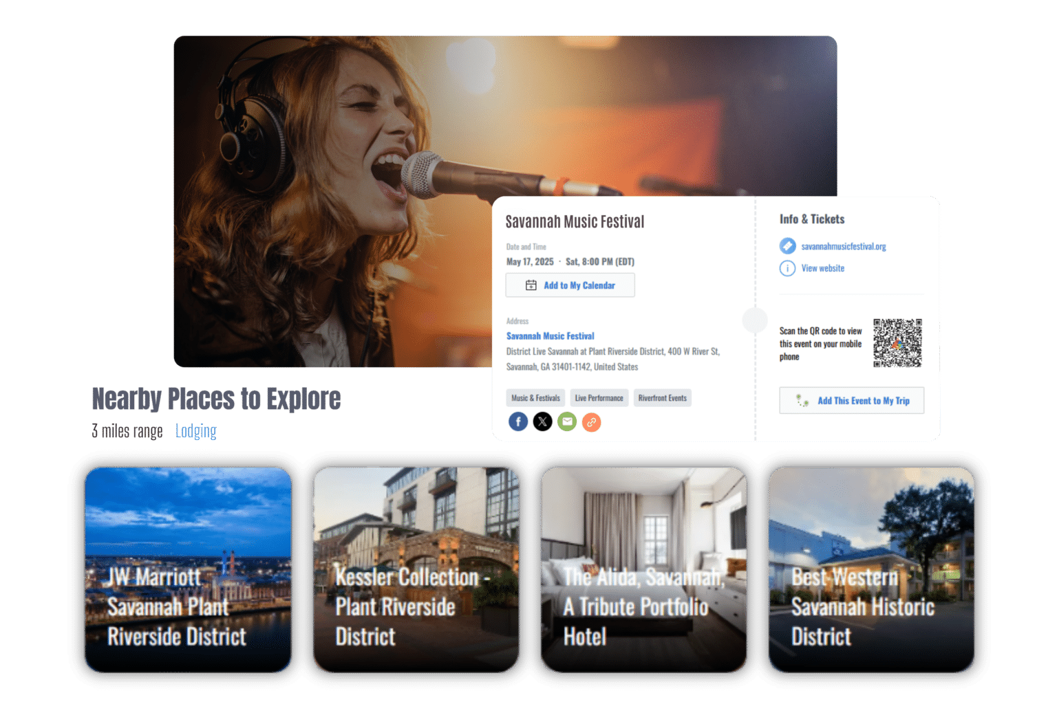Open the Kessler Collection Plant Riverside District card
1057x704 pixels.
[416, 570]
